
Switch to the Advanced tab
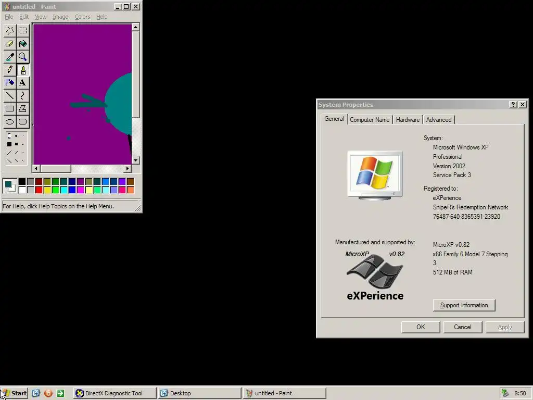(438, 120)
